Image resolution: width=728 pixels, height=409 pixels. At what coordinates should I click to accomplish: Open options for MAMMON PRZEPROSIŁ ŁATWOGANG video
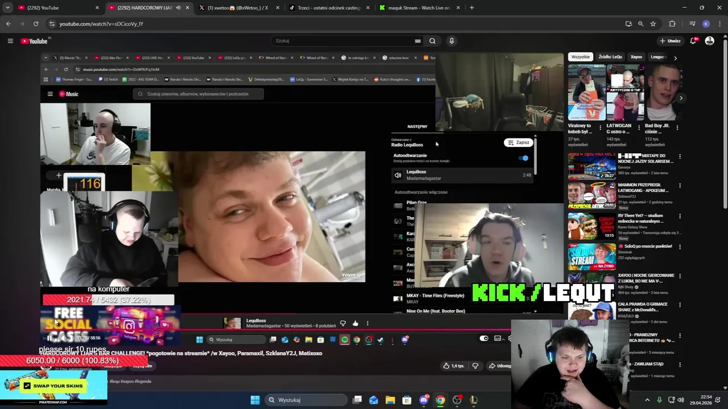pos(680,186)
